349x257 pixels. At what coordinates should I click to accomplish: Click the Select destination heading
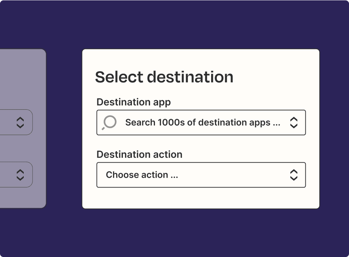tap(164, 77)
